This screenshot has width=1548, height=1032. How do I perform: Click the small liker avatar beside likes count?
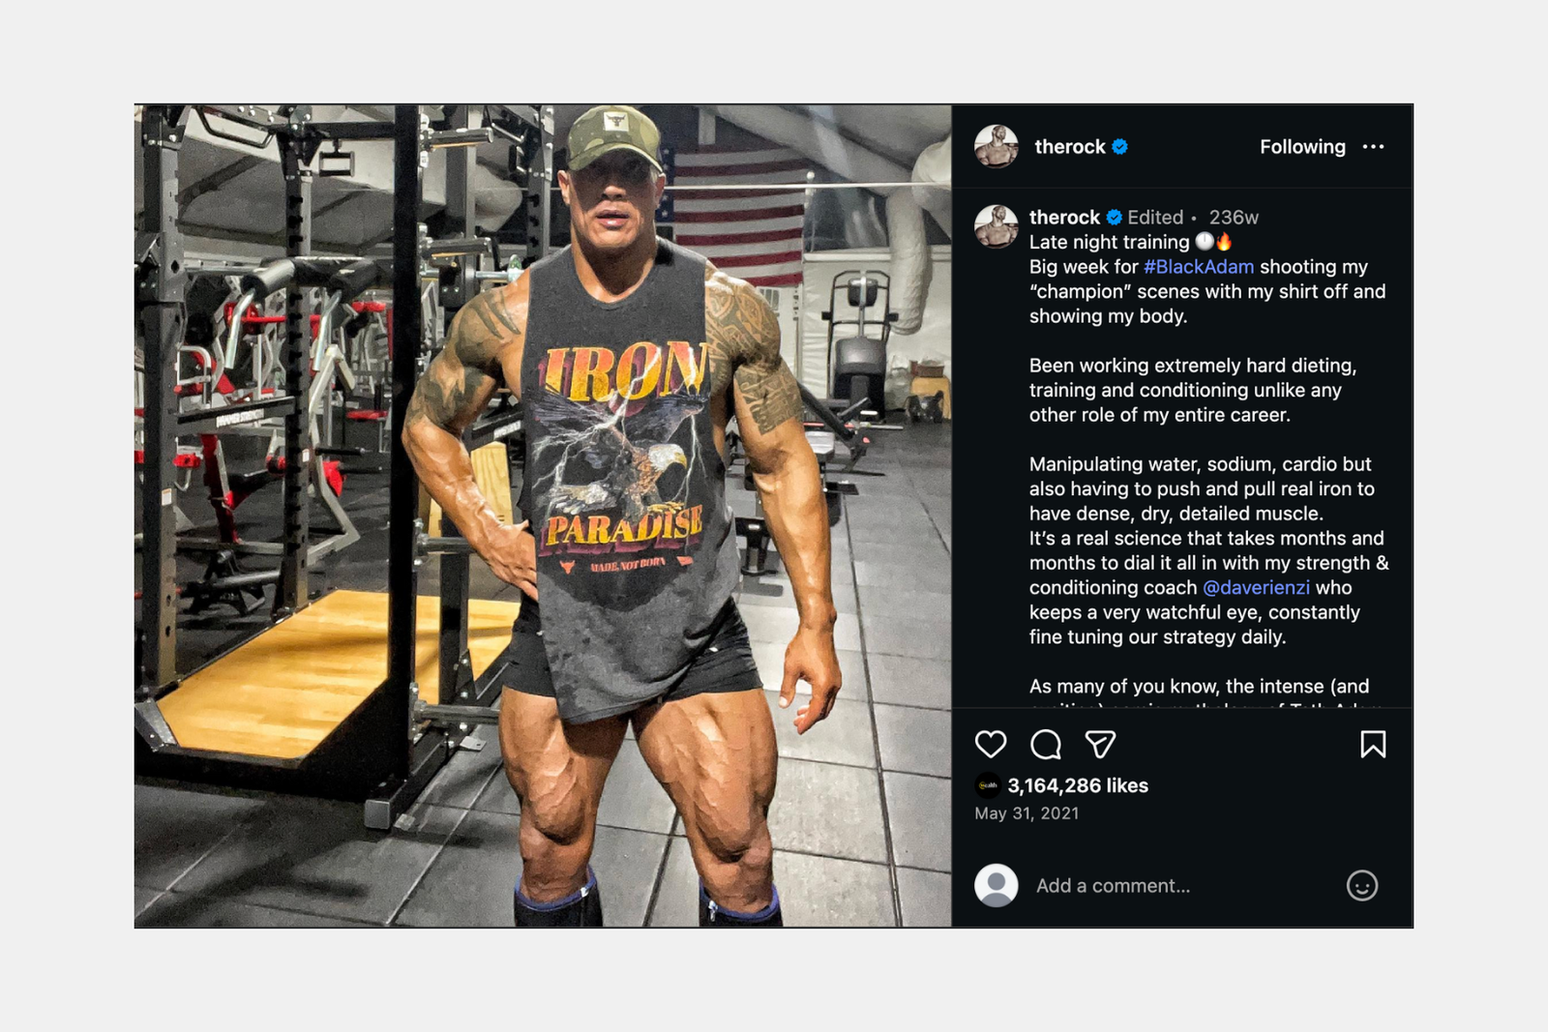987,785
